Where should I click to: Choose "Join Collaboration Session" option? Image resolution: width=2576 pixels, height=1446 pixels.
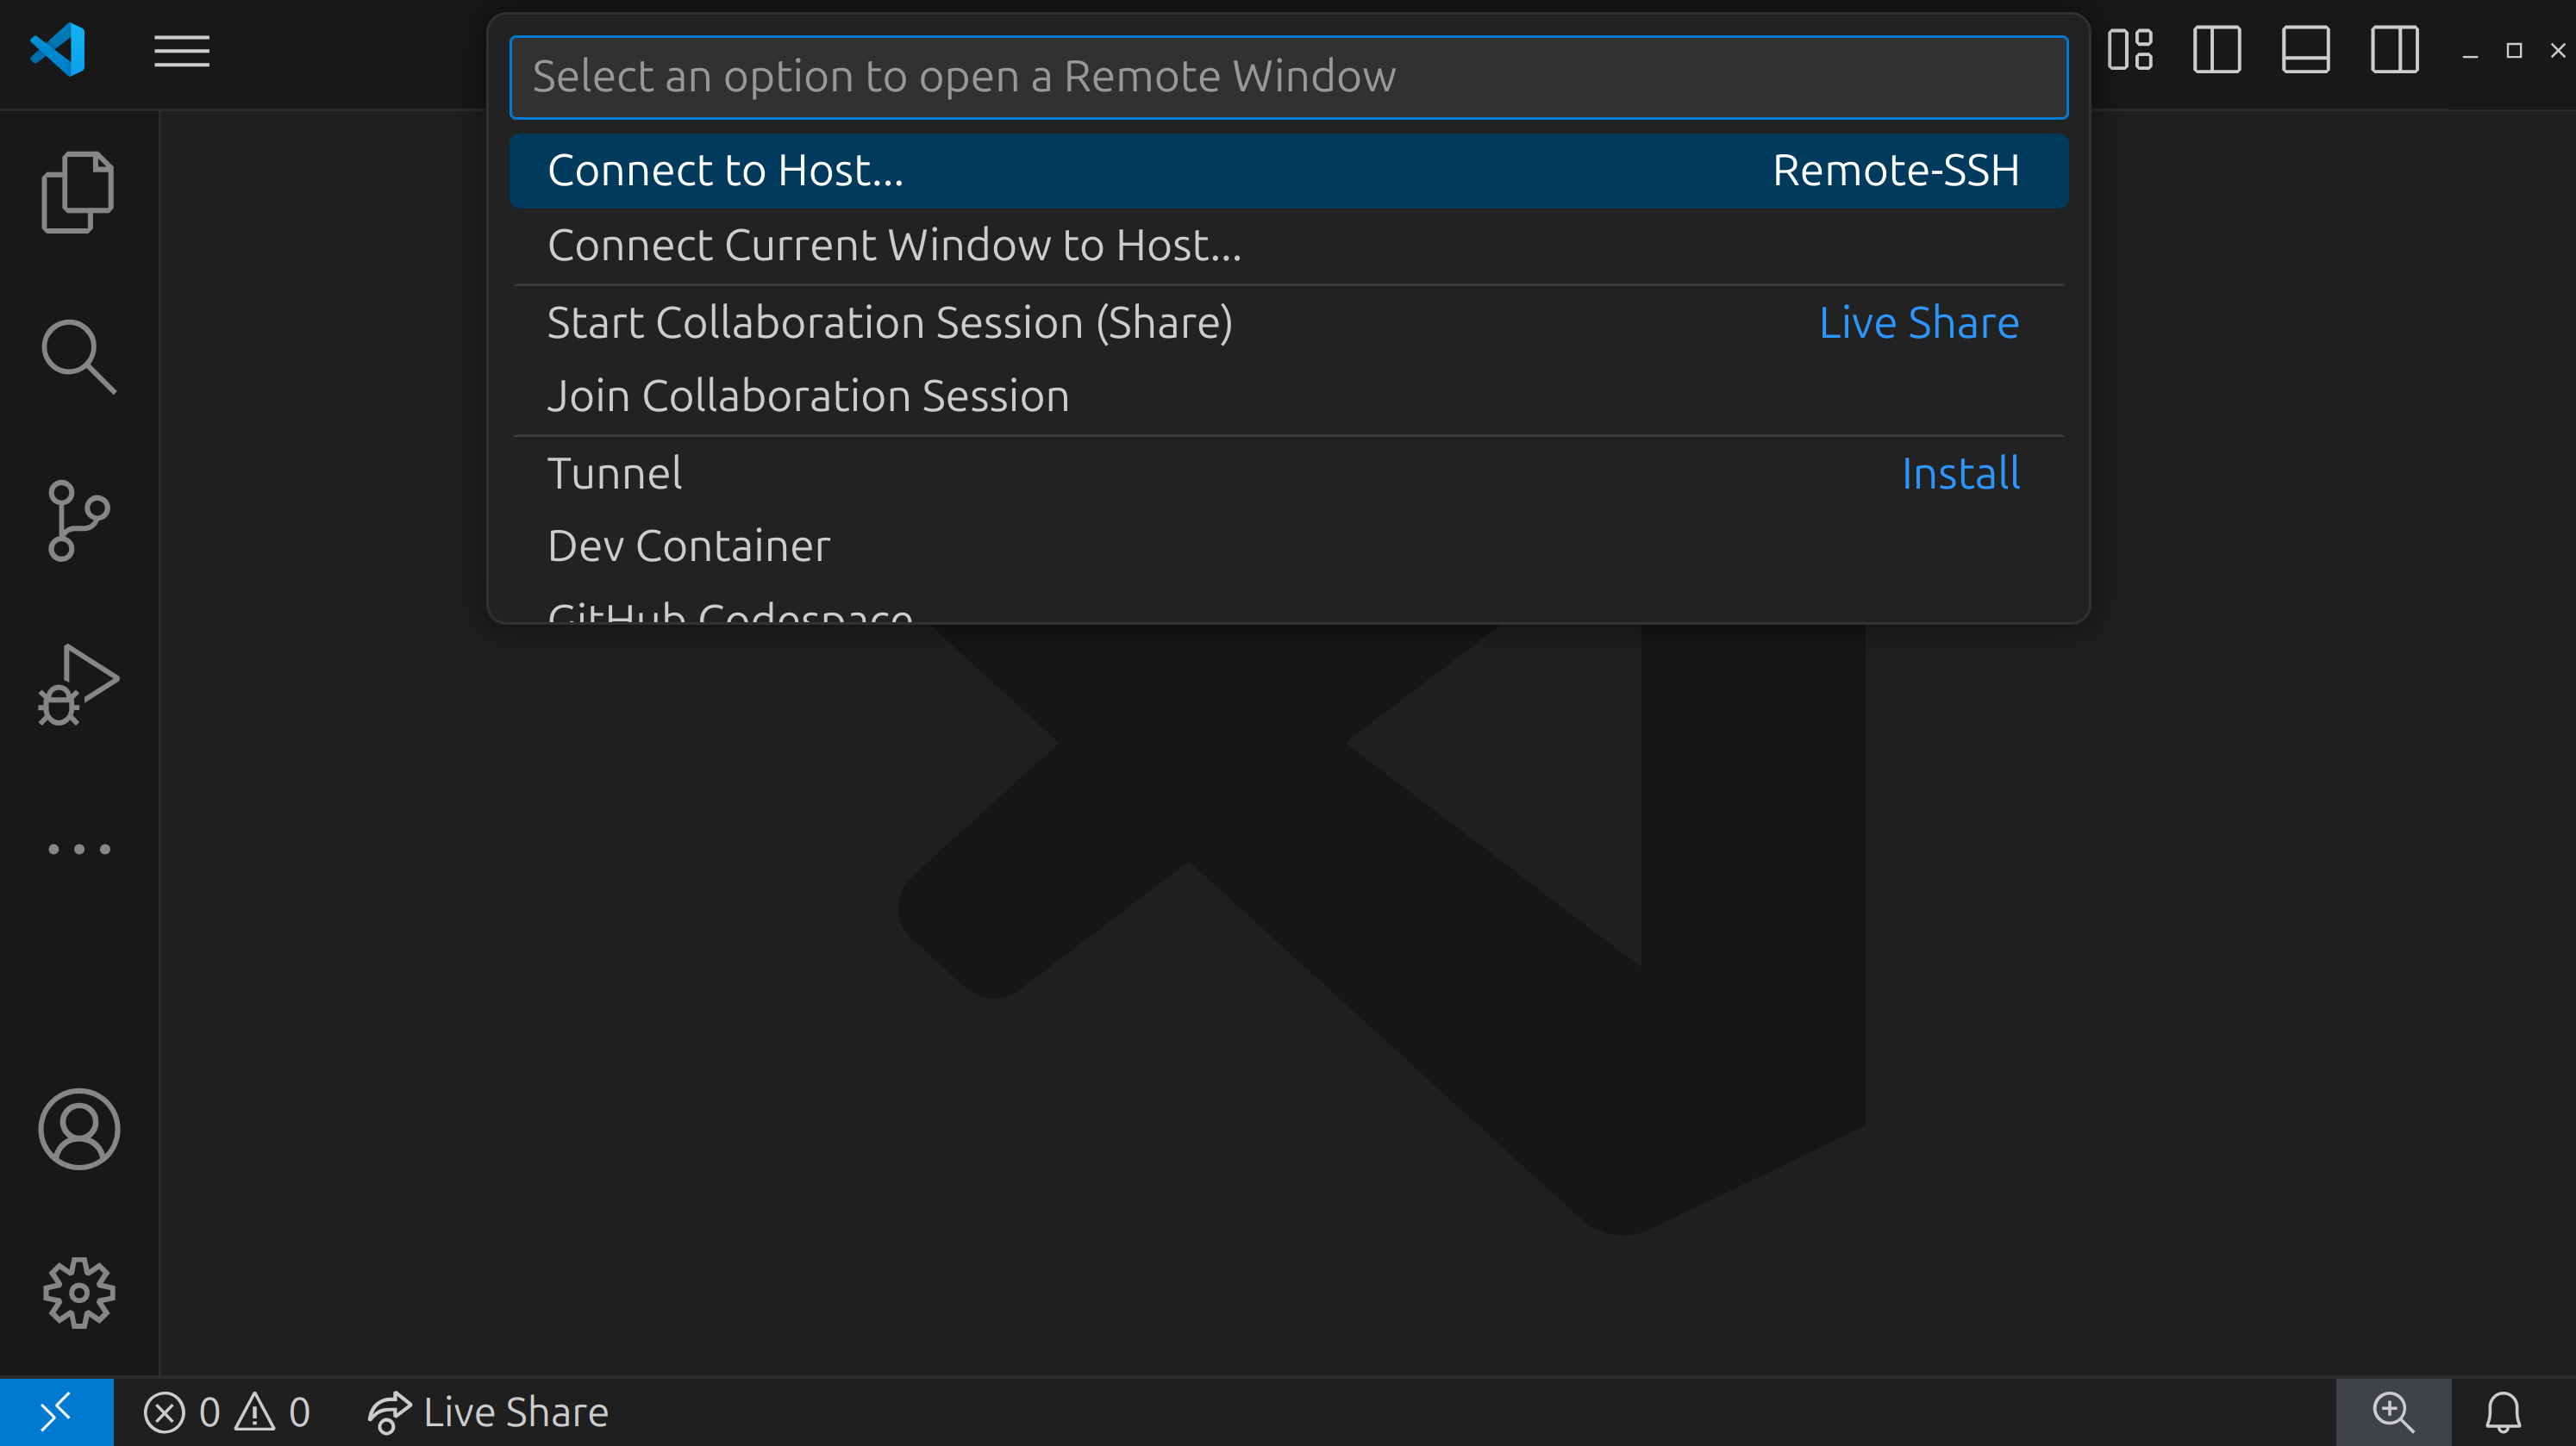(808, 396)
